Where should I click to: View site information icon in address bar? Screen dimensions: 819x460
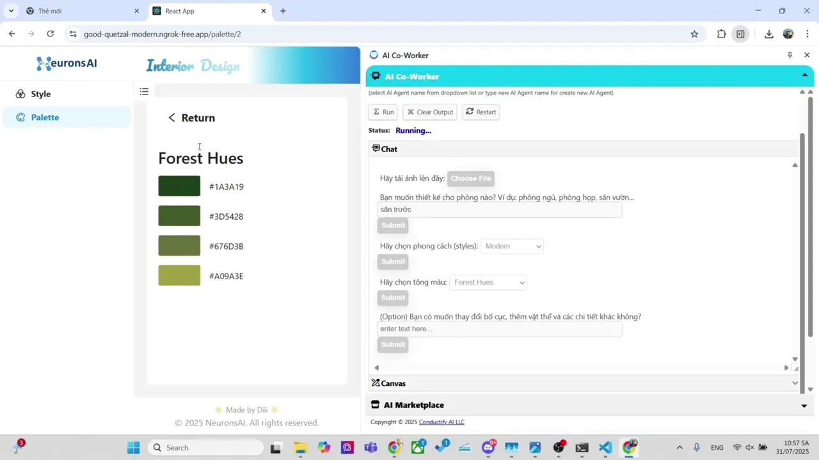72,34
